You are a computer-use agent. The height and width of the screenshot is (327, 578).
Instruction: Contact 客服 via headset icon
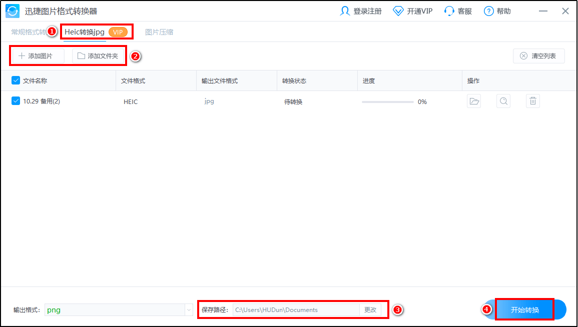click(449, 11)
